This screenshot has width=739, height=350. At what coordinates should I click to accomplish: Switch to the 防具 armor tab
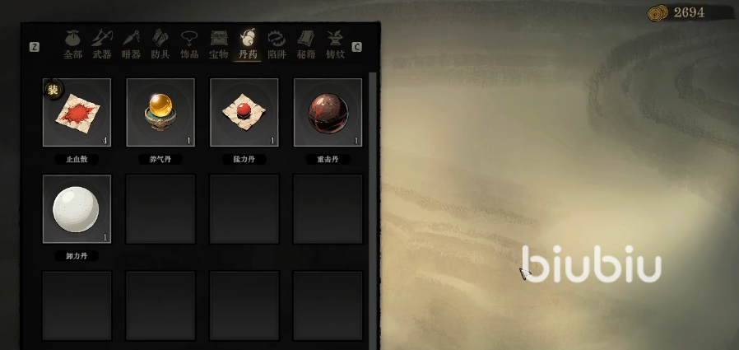pos(160,44)
